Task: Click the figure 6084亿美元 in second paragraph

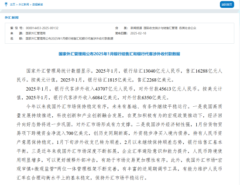Action: coord(105,98)
